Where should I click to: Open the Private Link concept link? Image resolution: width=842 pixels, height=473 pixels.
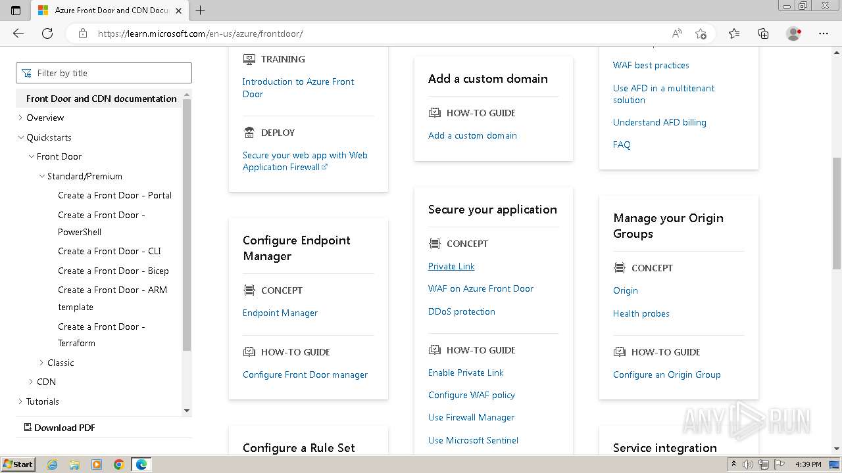(451, 266)
